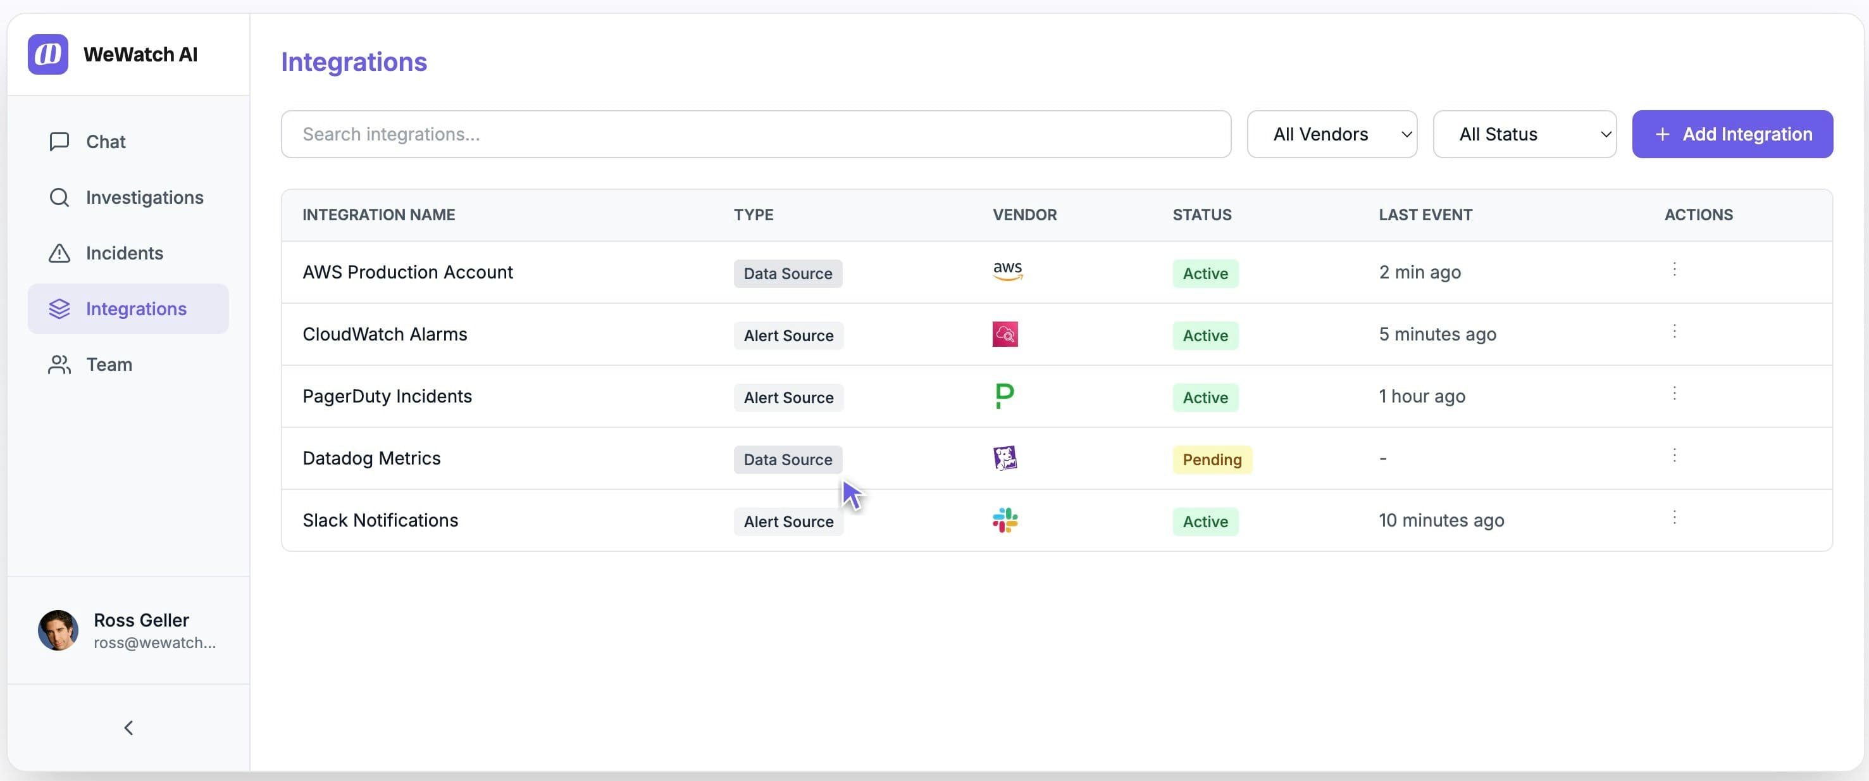Viewport: 1869px width, 781px height.
Task: Click the Slack vendor icon
Action: [1005, 520]
